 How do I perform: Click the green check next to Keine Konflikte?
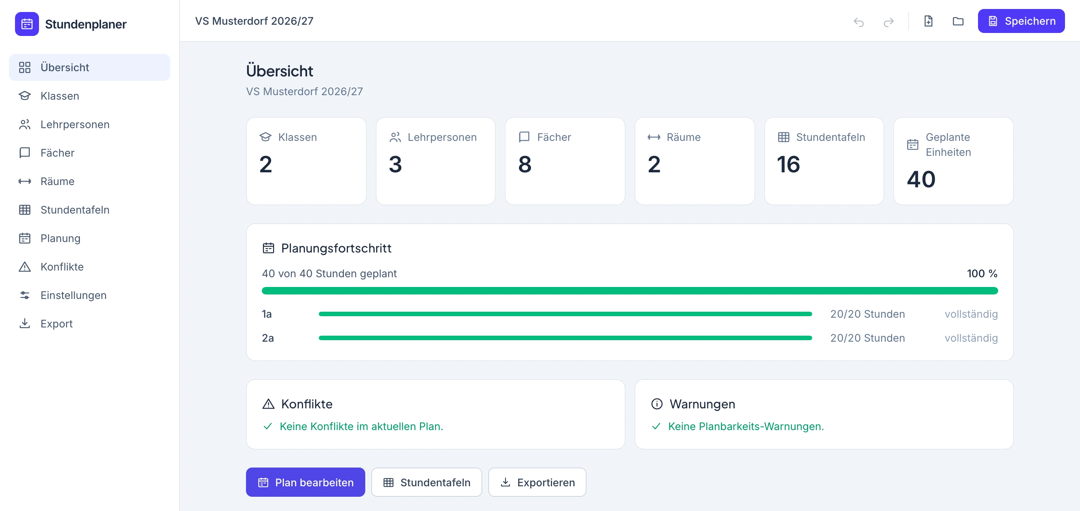pyautogui.click(x=267, y=426)
